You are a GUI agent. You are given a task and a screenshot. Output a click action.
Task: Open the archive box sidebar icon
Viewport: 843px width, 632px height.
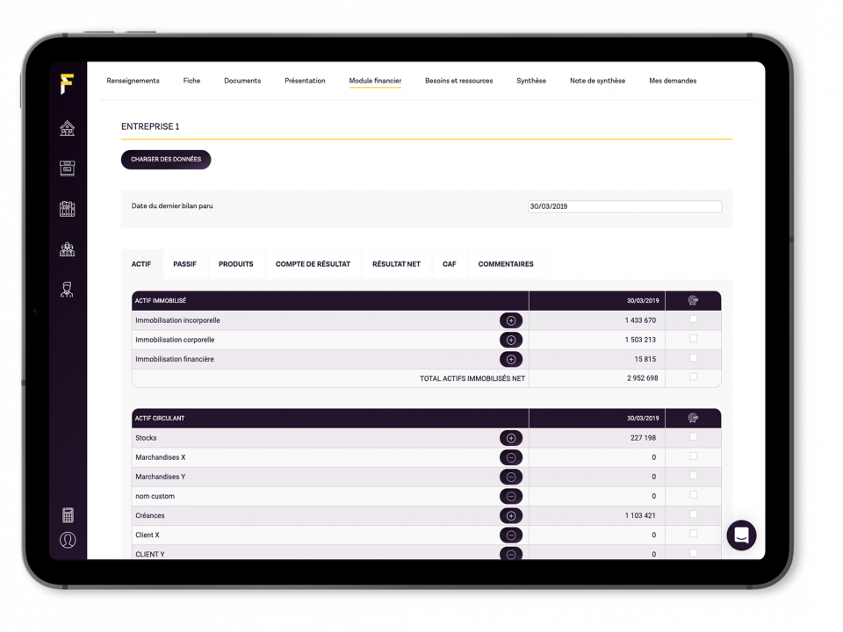[68, 169]
